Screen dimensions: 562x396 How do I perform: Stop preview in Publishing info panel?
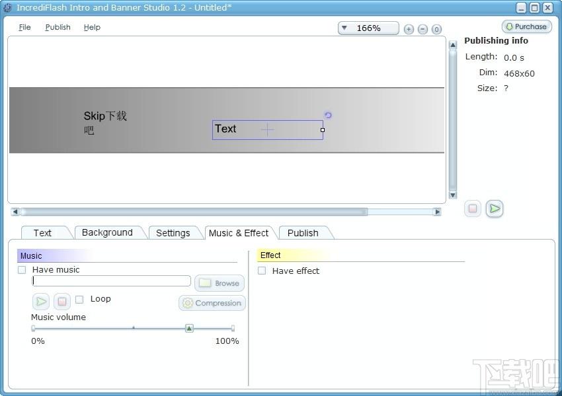tap(473, 209)
